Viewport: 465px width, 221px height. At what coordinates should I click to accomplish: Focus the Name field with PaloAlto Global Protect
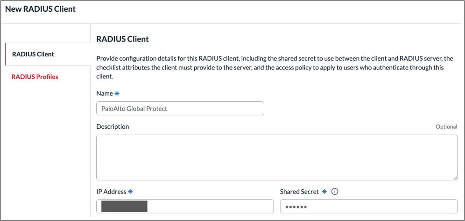180,108
